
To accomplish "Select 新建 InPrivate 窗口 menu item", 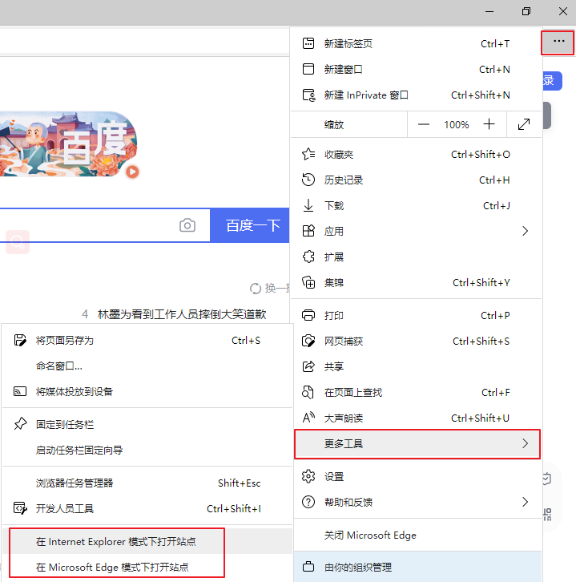I will pyautogui.click(x=416, y=95).
